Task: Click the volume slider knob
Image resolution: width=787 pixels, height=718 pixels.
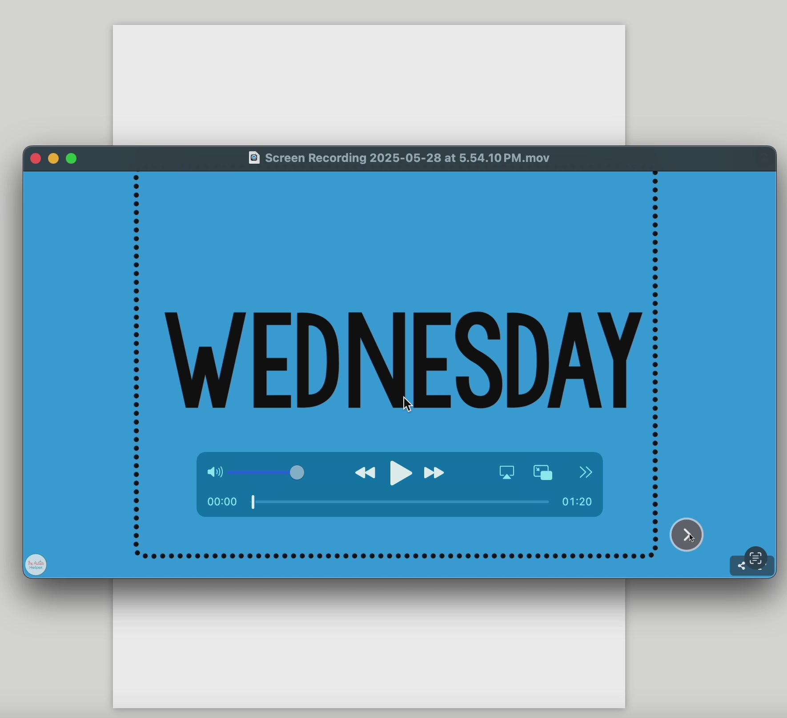Action: (297, 472)
